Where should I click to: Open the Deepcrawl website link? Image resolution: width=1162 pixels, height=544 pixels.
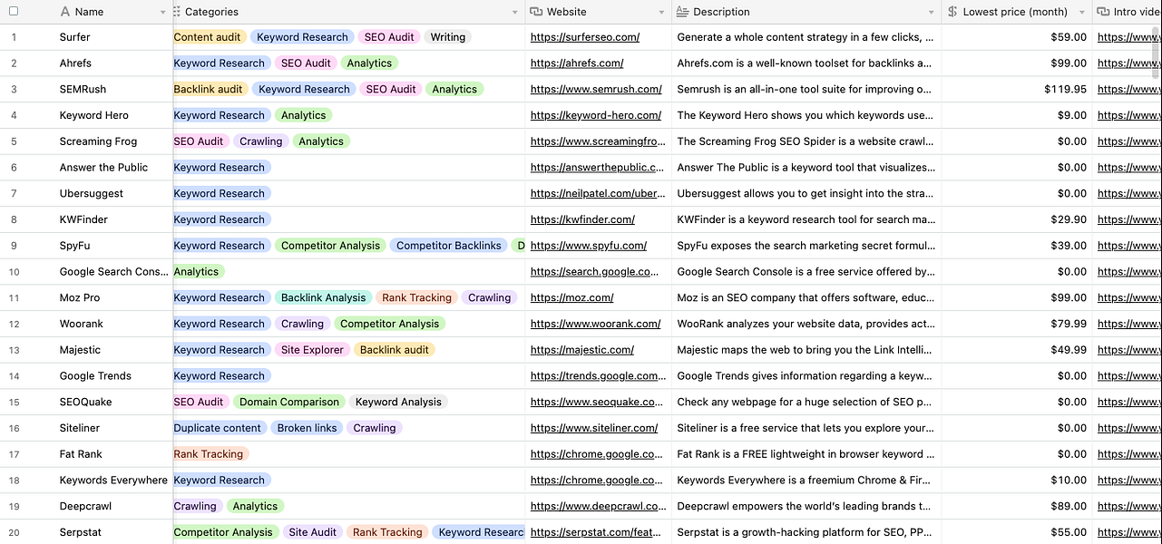coord(597,507)
